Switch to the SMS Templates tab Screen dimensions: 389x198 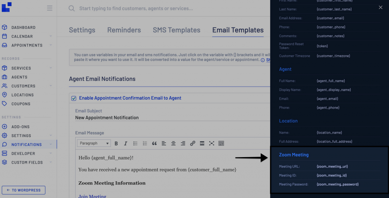pyautogui.click(x=177, y=30)
